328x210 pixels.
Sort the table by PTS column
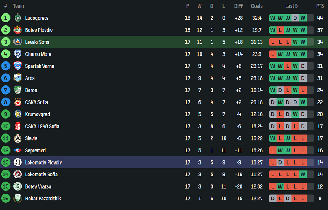click(x=320, y=6)
